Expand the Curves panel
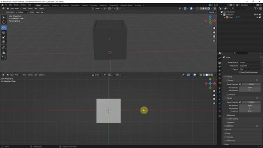 click(228, 133)
